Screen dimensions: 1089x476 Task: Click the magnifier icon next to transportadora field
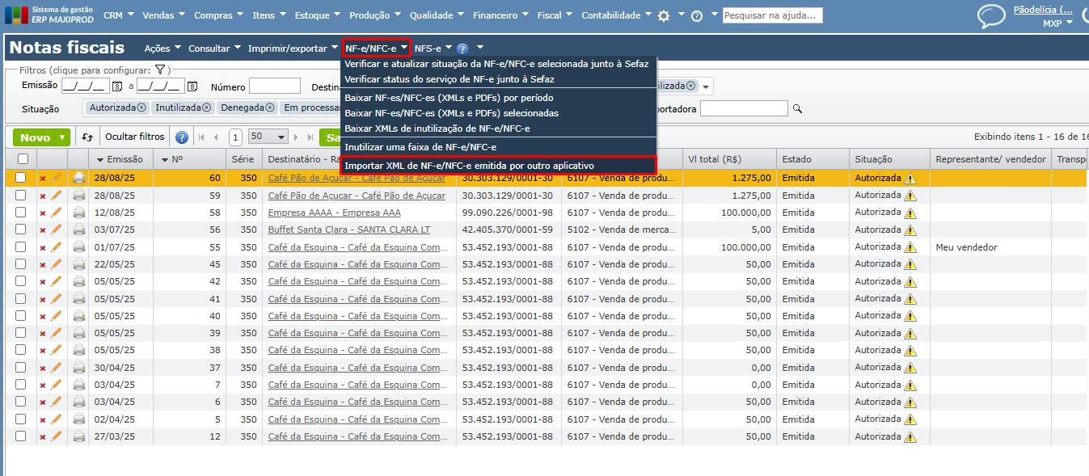(x=797, y=108)
